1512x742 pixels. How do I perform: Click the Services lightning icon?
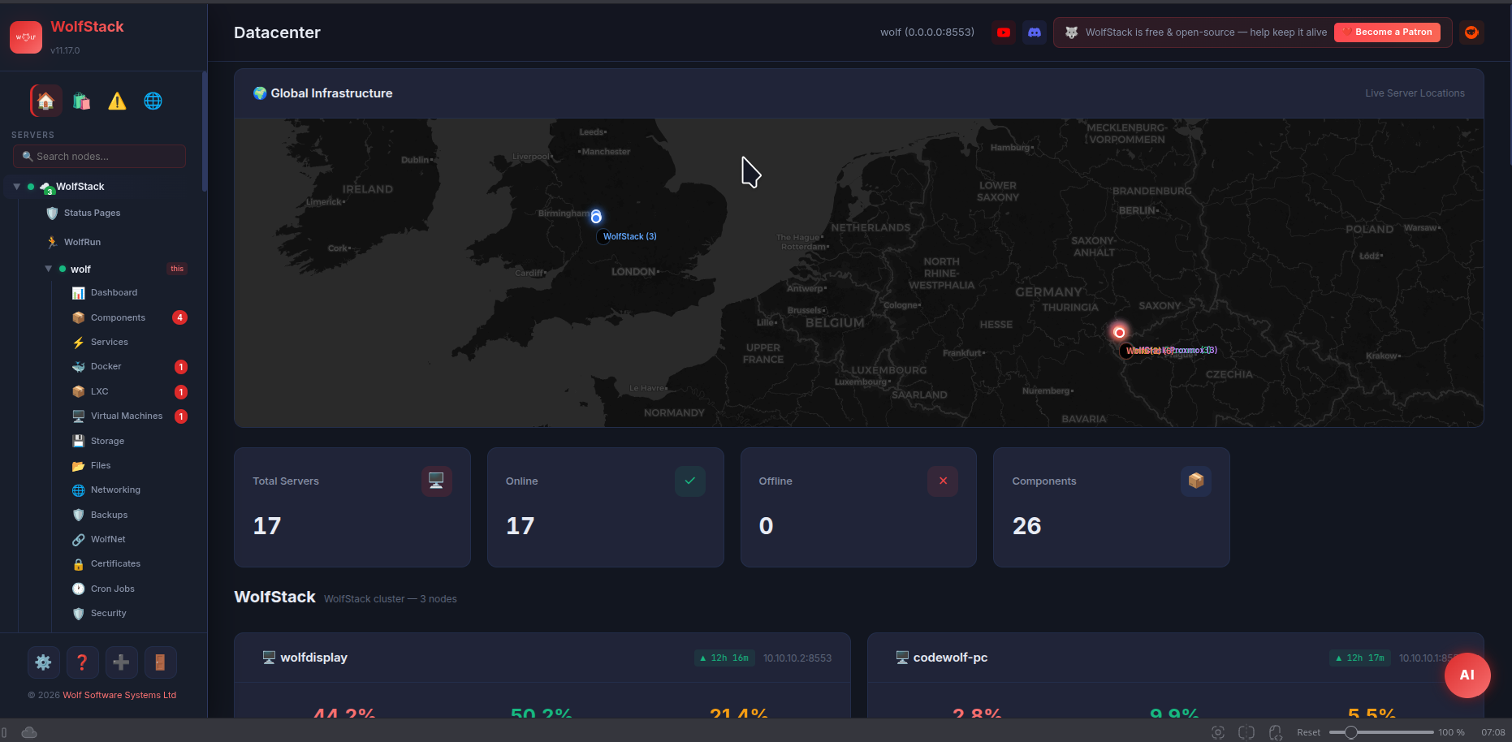(78, 342)
